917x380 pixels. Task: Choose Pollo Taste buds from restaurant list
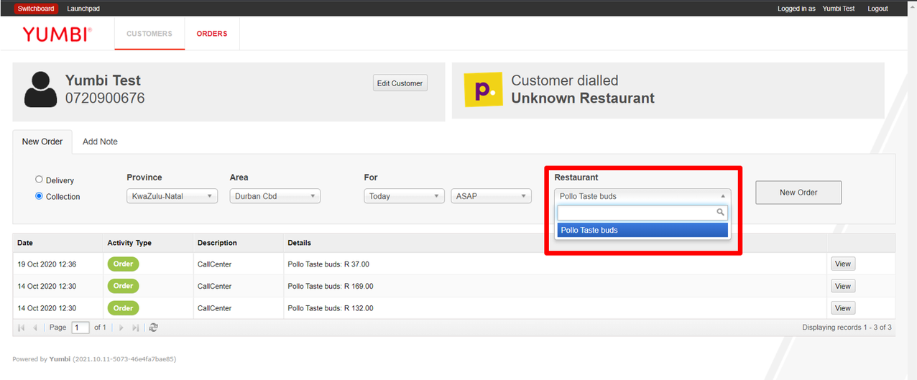click(642, 230)
